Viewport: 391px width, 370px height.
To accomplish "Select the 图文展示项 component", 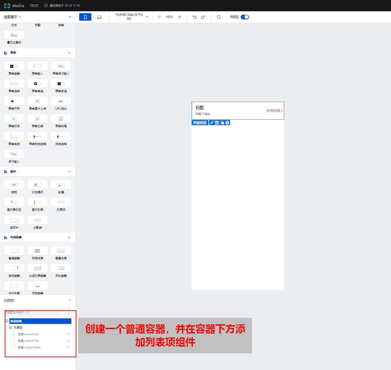I will tap(14, 202).
